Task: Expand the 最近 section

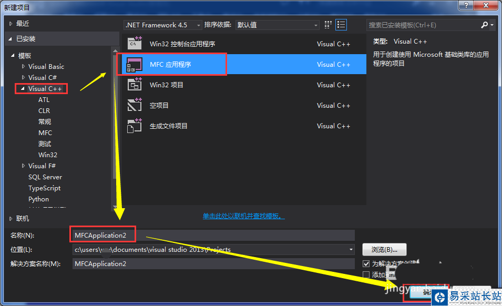Action: click(x=11, y=24)
